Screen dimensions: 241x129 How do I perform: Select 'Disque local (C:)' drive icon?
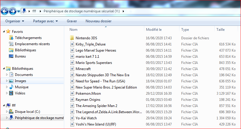point(11,112)
